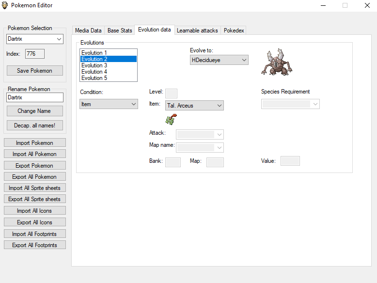Click the Change Name button
The image size is (377, 283).
(x=34, y=111)
